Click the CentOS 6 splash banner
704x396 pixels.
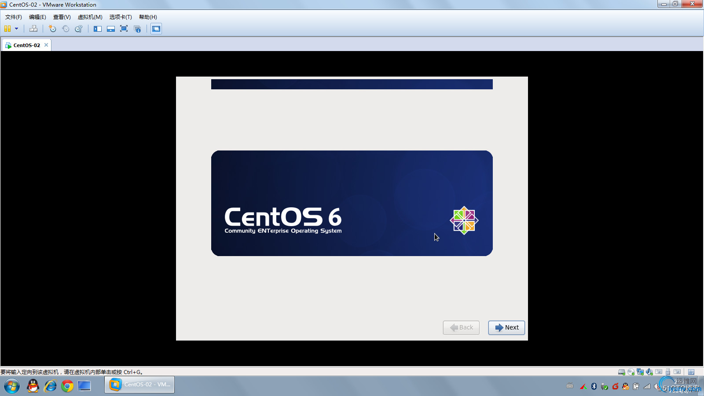(352, 203)
